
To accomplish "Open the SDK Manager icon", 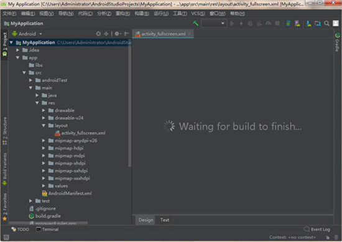I will click(x=308, y=23).
